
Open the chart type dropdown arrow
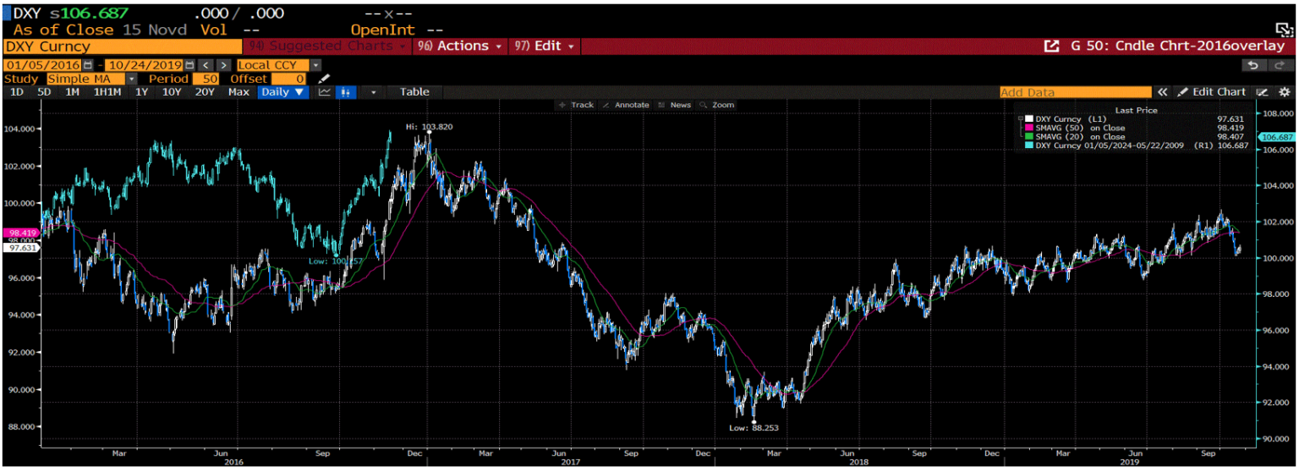[x=372, y=92]
